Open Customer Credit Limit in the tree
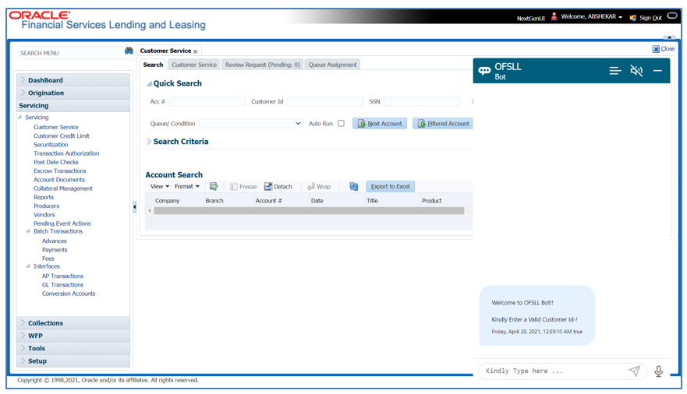 click(62, 135)
